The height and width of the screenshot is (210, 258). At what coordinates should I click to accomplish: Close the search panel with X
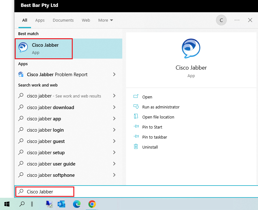click(250, 20)
